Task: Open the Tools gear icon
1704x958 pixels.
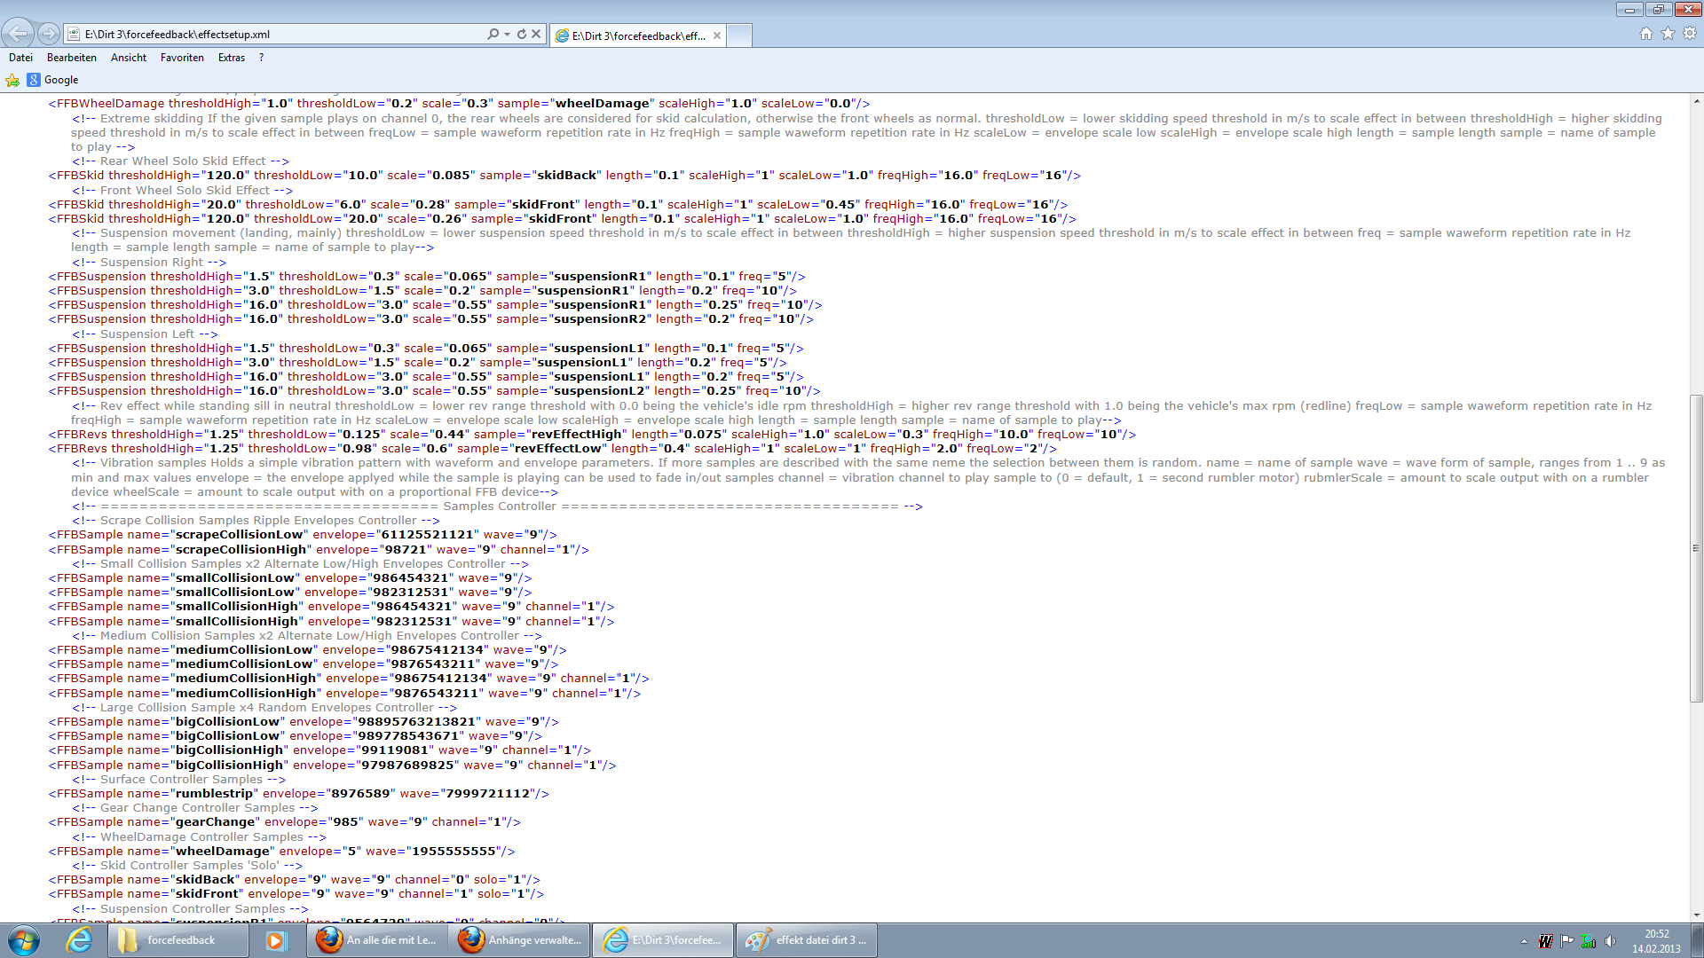Action: 1690,34
